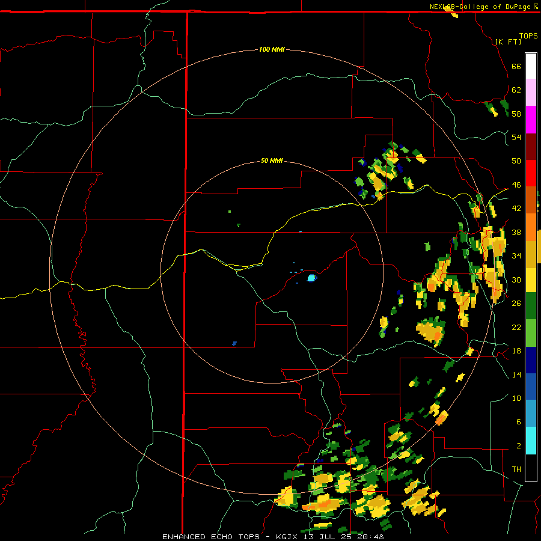This screenshot has width=541, height=541.
Task: Click the "100 NMI" range ring label
Action: [272, 49]
